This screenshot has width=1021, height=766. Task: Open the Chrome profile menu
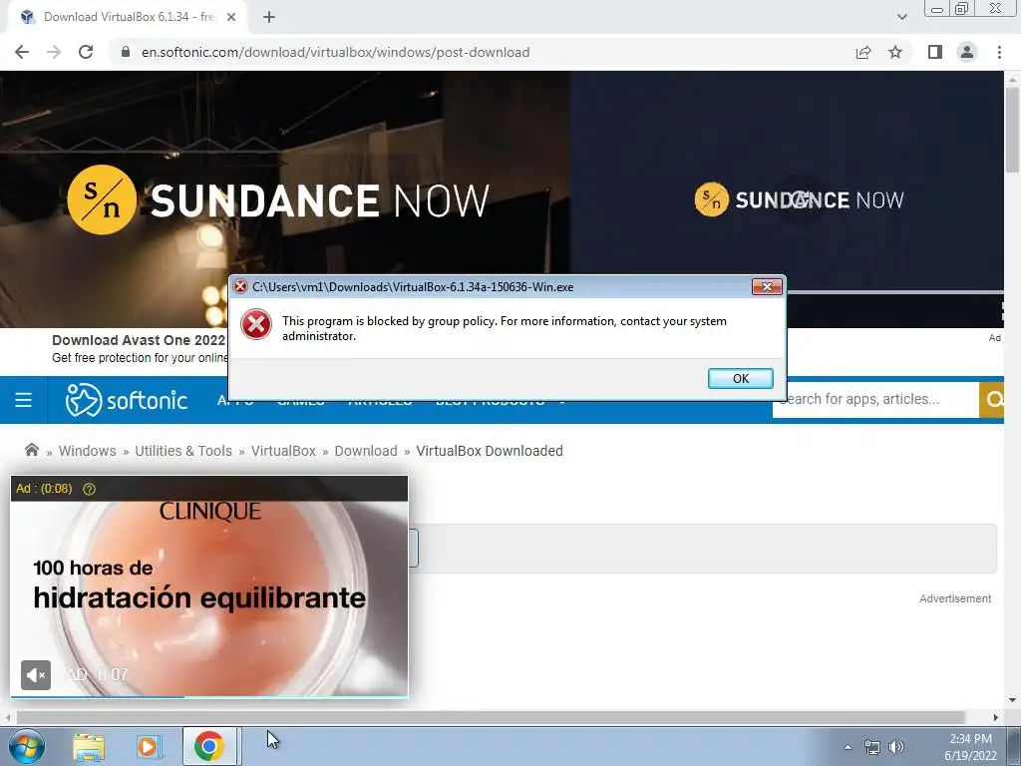pyautogui.click(x=967, y=52)
